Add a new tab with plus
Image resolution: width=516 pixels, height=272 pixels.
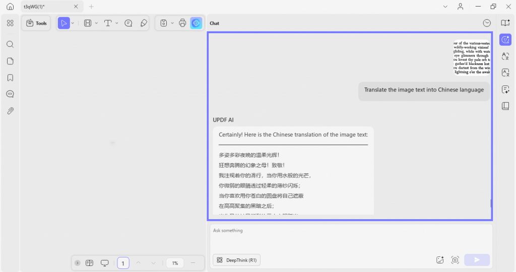pyautogui.click(x=91, y=7)
